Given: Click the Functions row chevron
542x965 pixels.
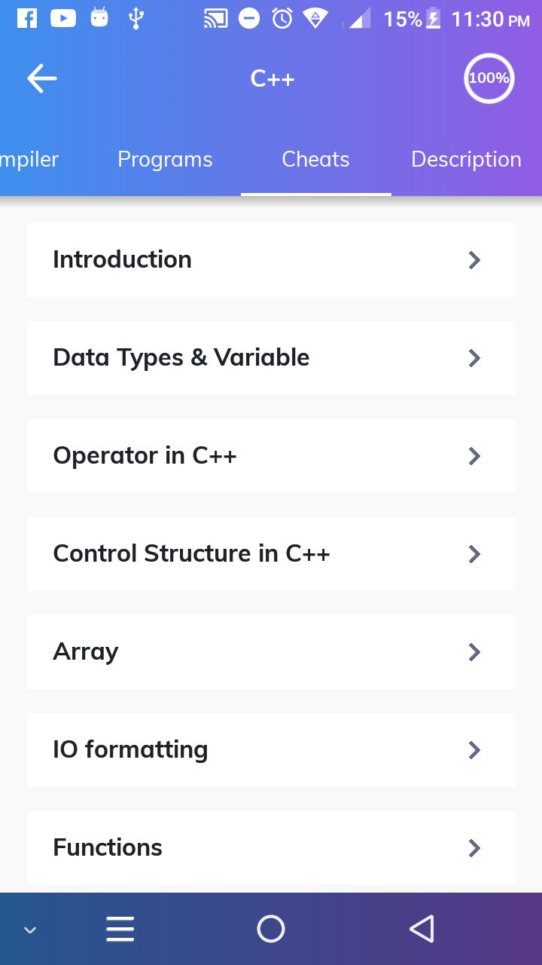Looking at the screenshot, I should (474, 848).
